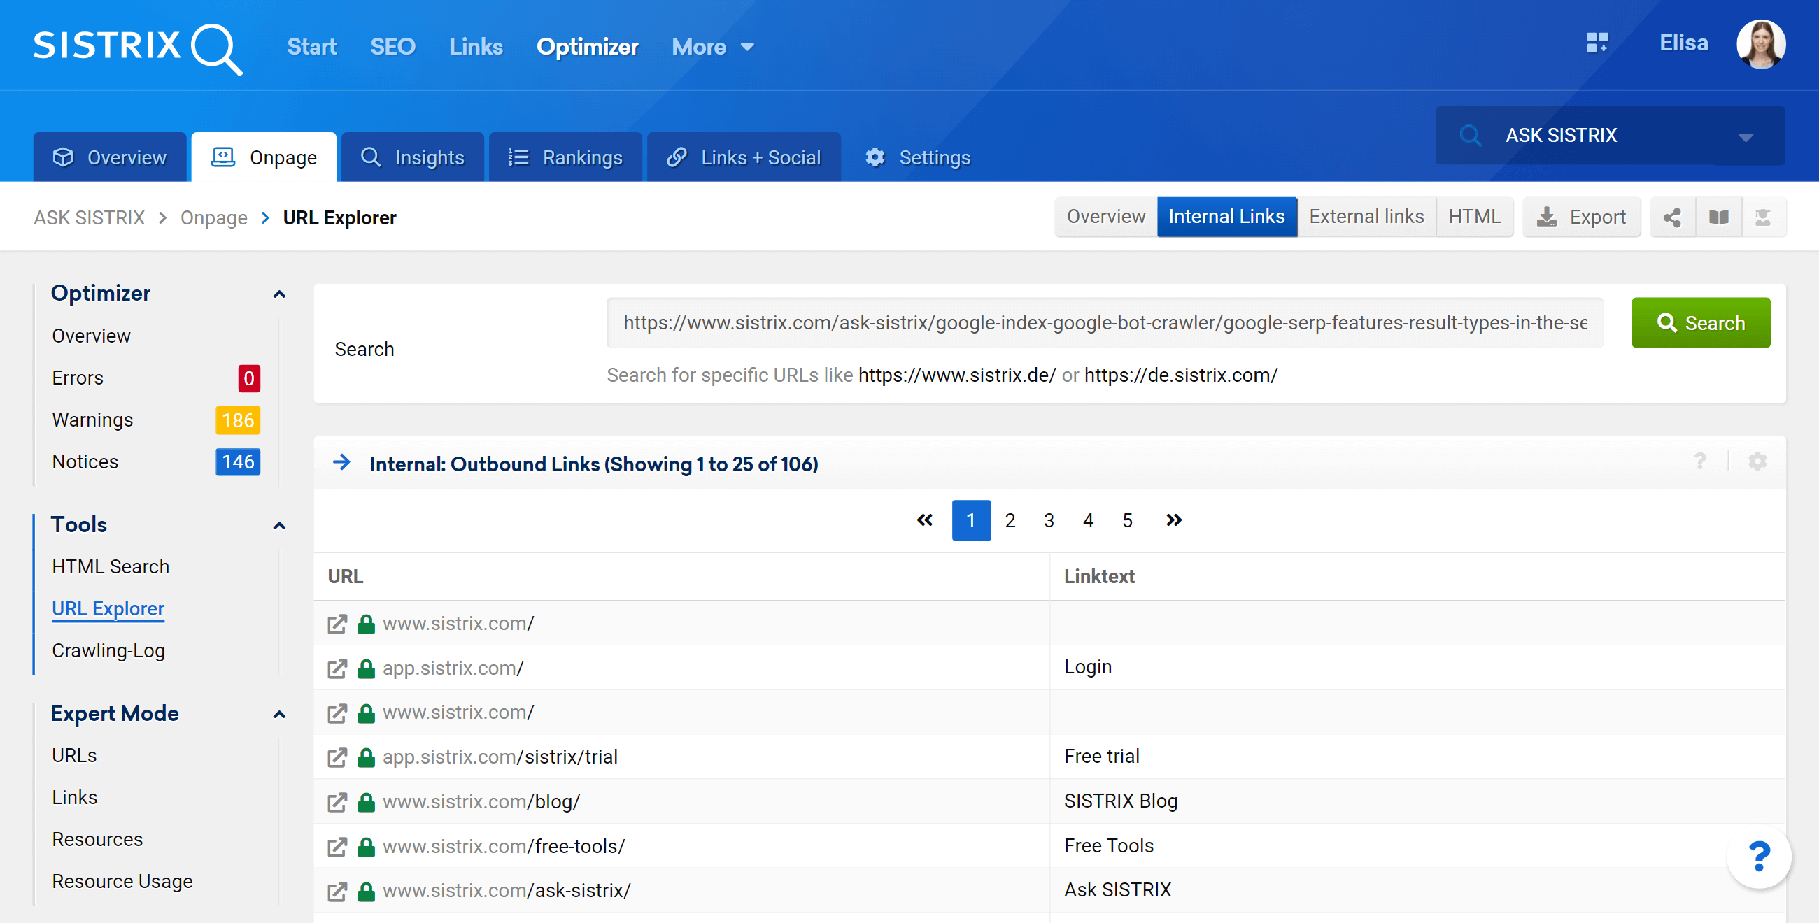The image size is (1819, 923).
Task: Switch to the Onpage tab
Action: coord(264,157)
